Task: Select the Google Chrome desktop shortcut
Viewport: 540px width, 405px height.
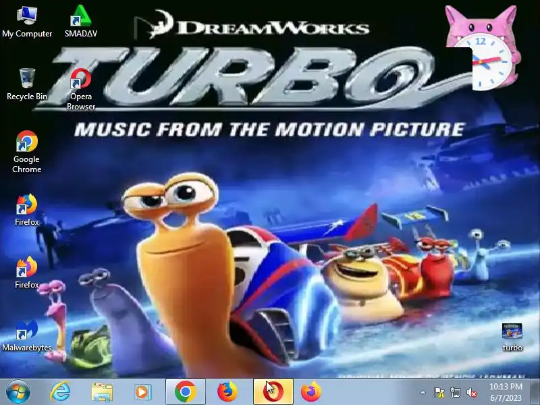Action: [26, 152]
